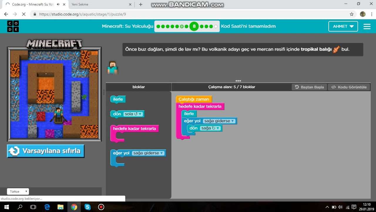The width and height of the screenshot is (376, 212).
Task: Open Task View on the taskbar
Action: tap(33, 207)
